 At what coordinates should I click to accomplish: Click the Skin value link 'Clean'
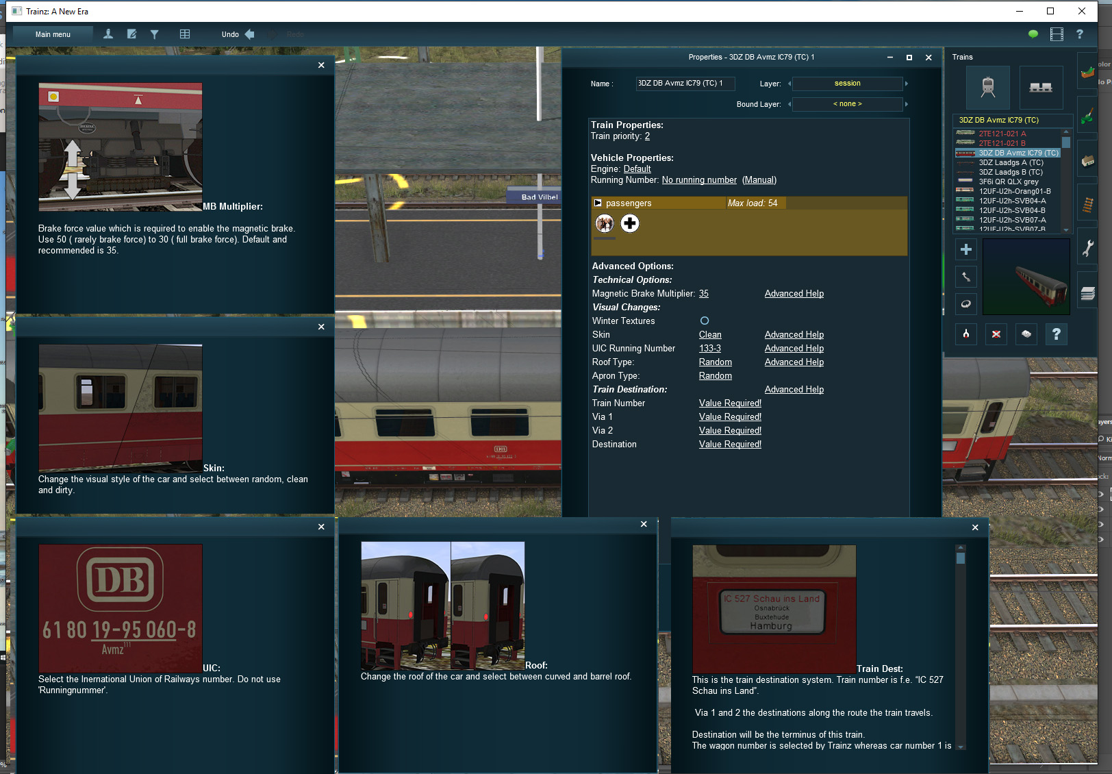click(x=710, y=334)
